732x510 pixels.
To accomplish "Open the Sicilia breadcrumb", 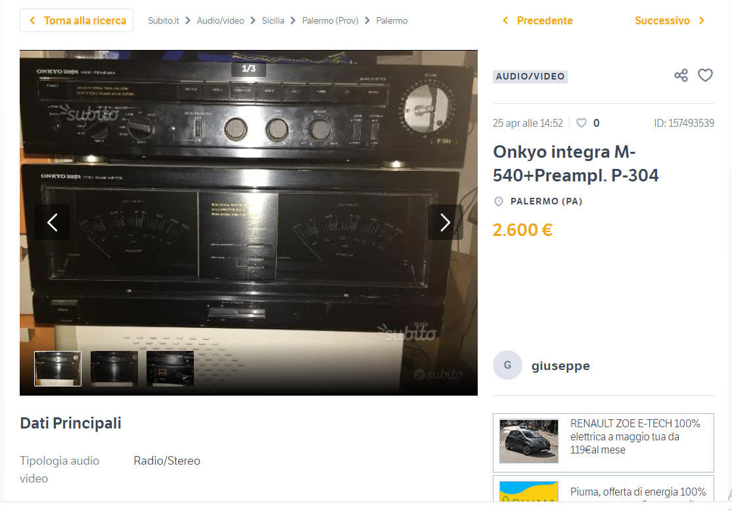I will 273,20.
